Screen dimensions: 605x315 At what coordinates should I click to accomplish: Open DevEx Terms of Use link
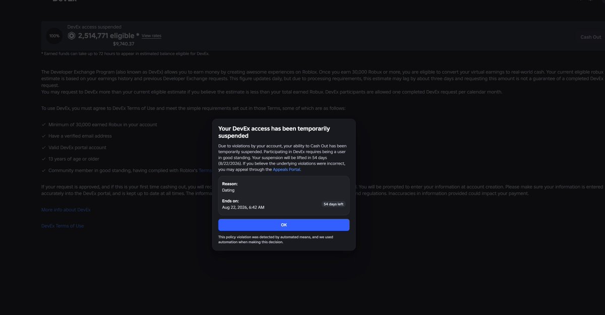(x=63, y=226)
